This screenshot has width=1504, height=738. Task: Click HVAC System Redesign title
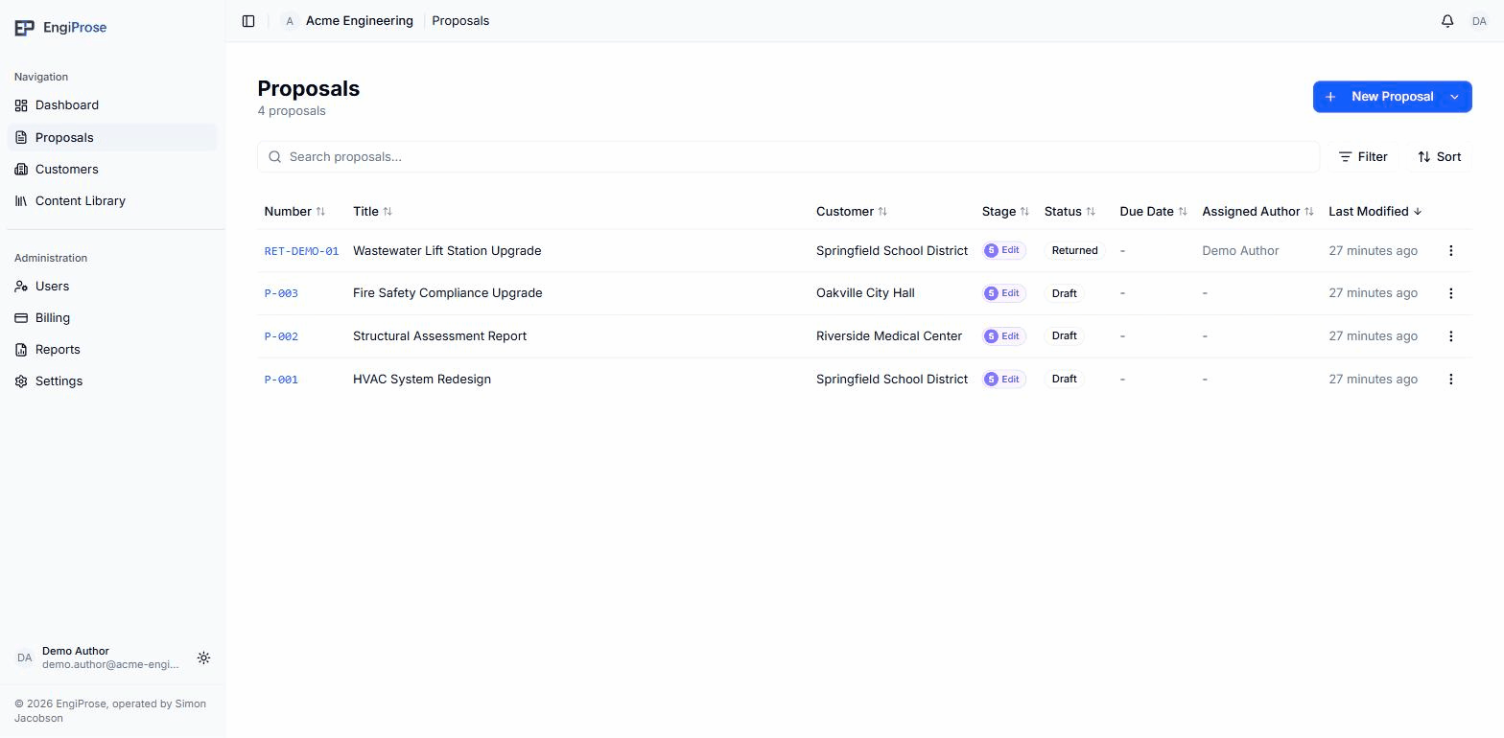pos(422,380)
